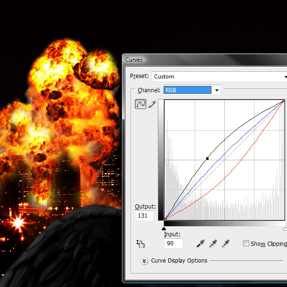
Task: Click the Output value field
Action: click(144, 216)
